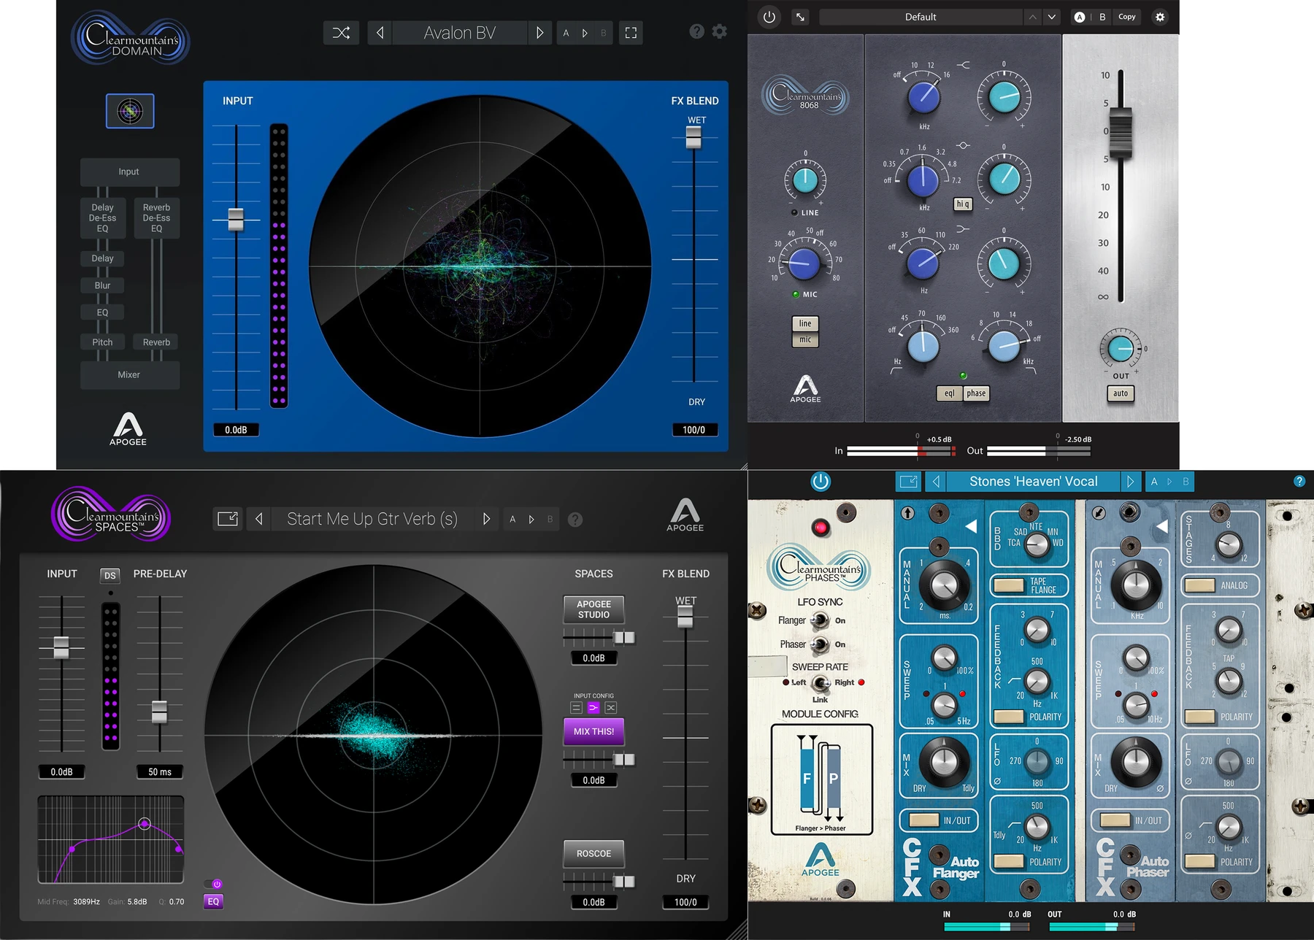The width and height of the screenshot is (1314, 940).
Task: Select state B in 8068 plugin
Action: [1102, 17]
